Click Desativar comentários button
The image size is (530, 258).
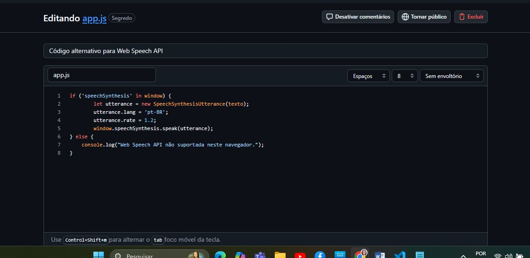click(x=358, y=17)
